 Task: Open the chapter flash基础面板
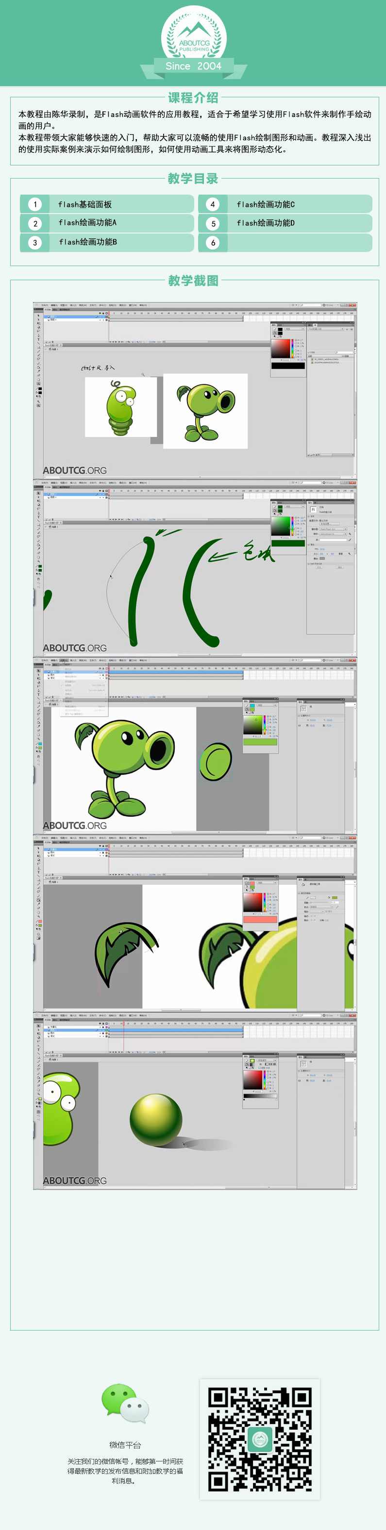pos(85,204)
